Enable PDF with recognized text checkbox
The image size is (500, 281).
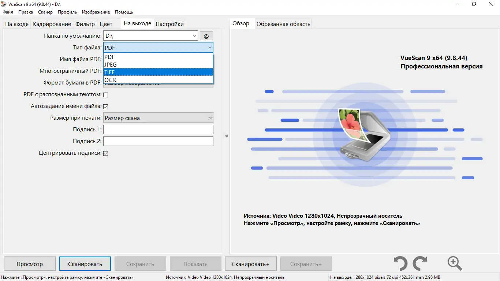pos(106,95)
